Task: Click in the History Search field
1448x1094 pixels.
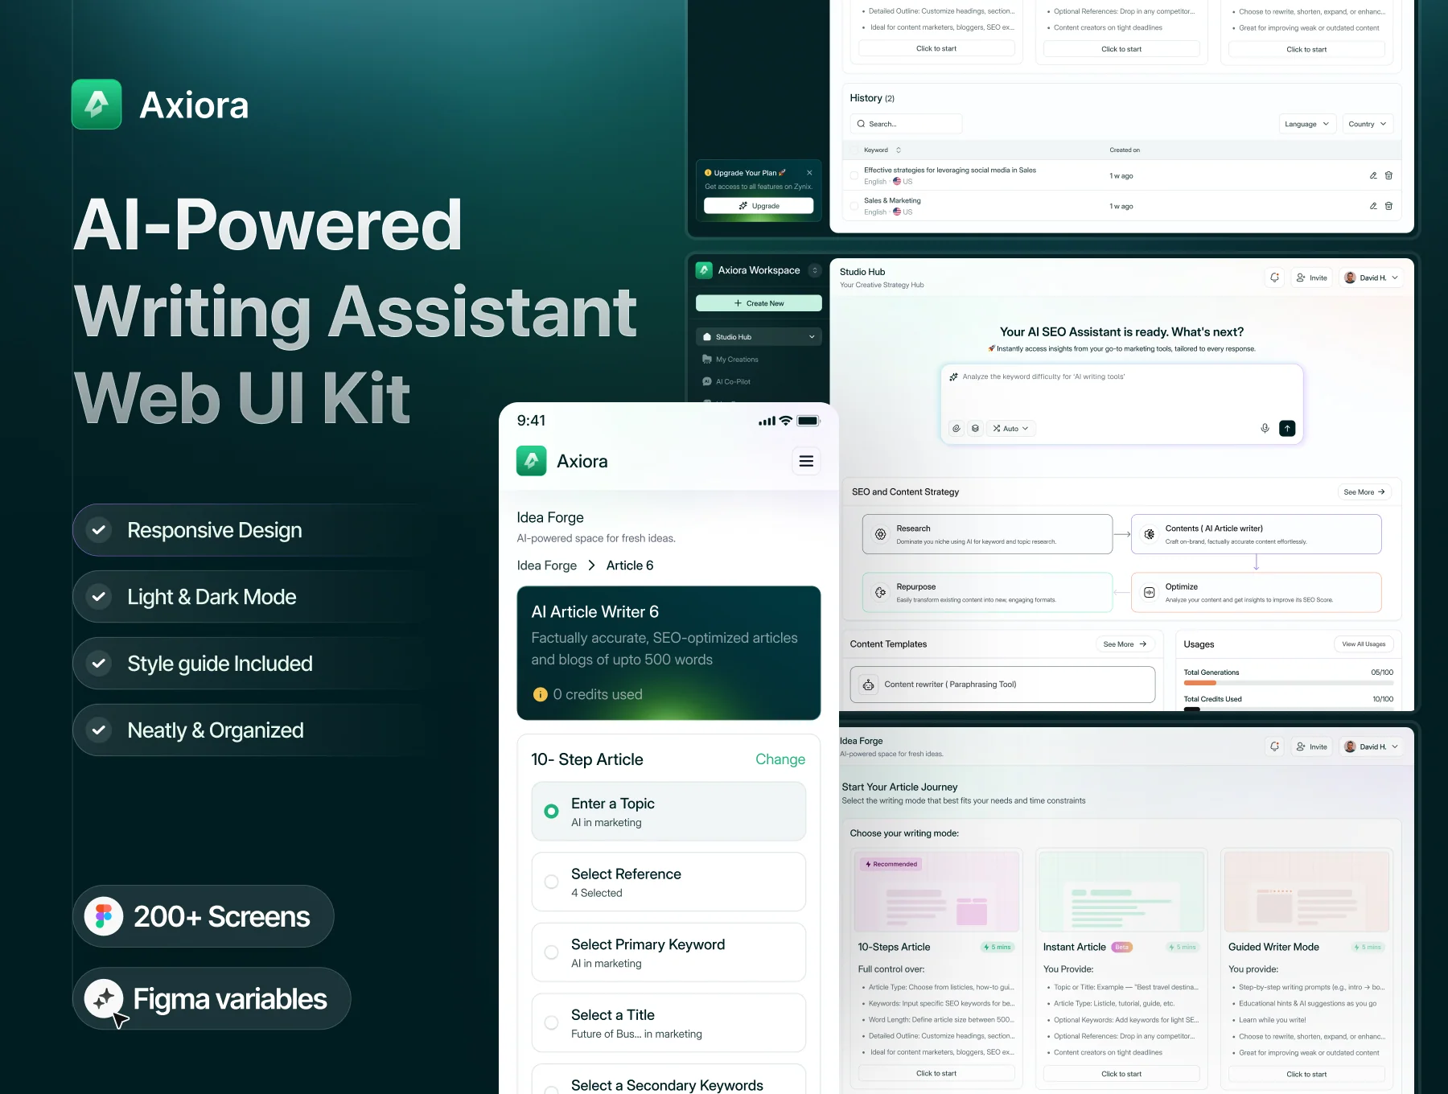Action: click(x=907, y=124)
